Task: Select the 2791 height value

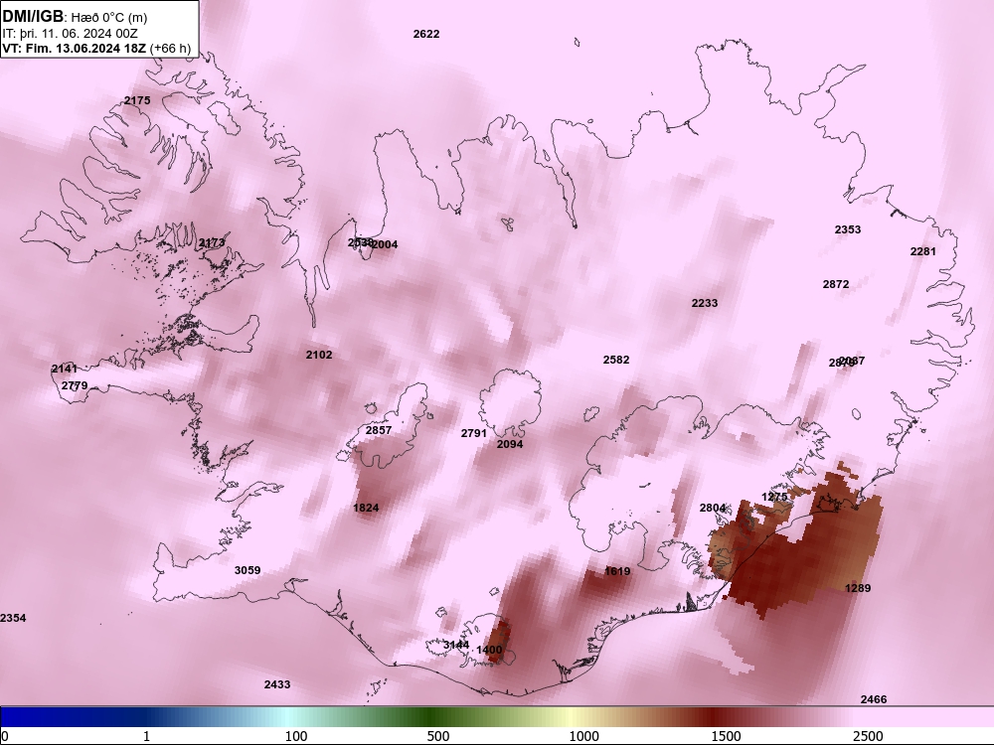Action: [x=473, y=433]
